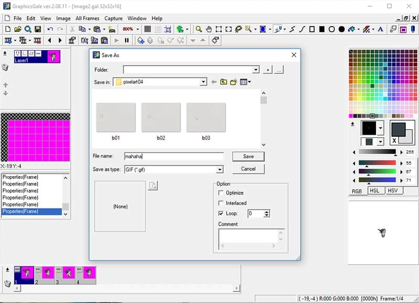This screenshot has width=419, height=303.
Task: Adjust the red channel slider
Action: tap(377, 163)
